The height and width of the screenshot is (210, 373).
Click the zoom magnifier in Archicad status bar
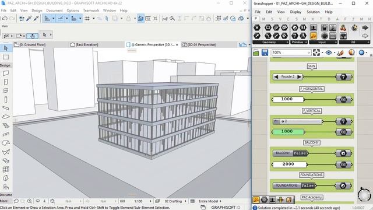(30, 201)
